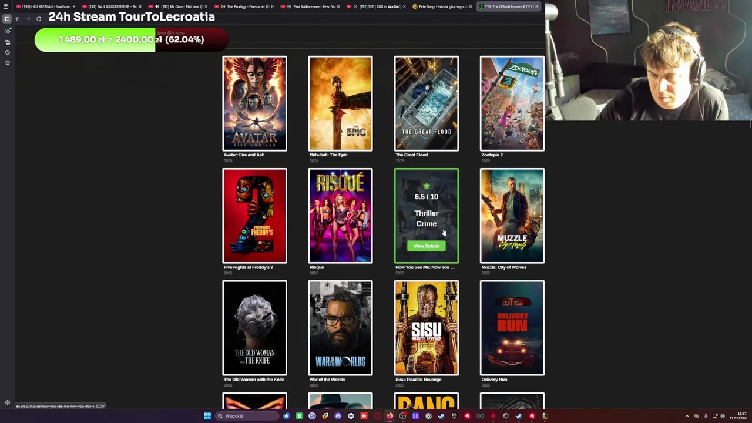Open network status icon in system tray
The image size is (752, 423).
point(714,416)
